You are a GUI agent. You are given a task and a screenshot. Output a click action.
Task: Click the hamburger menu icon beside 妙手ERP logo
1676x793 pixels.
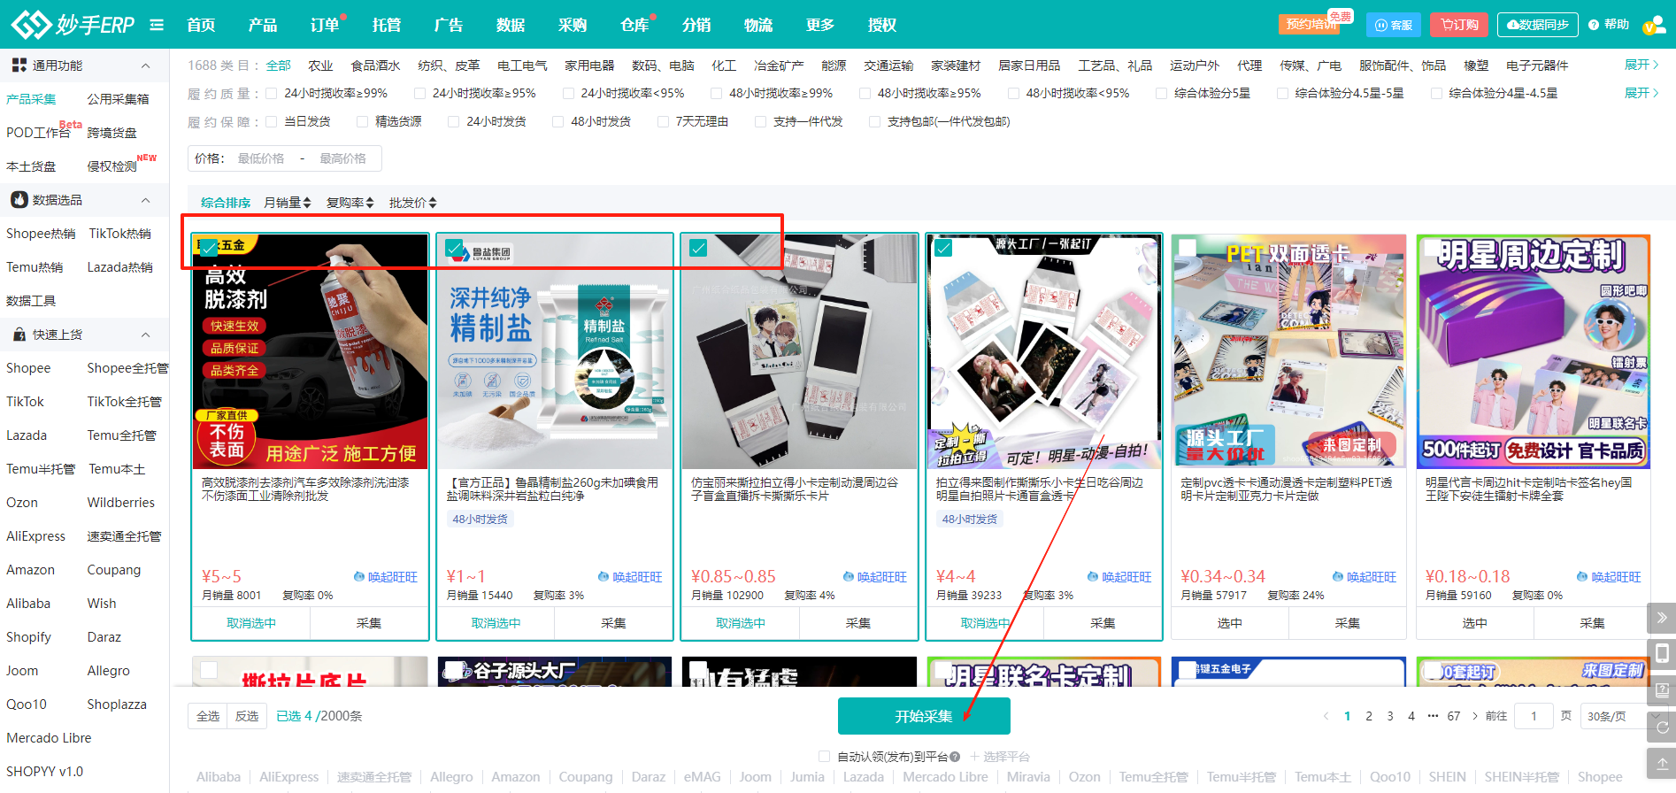(x=157, y=25)
